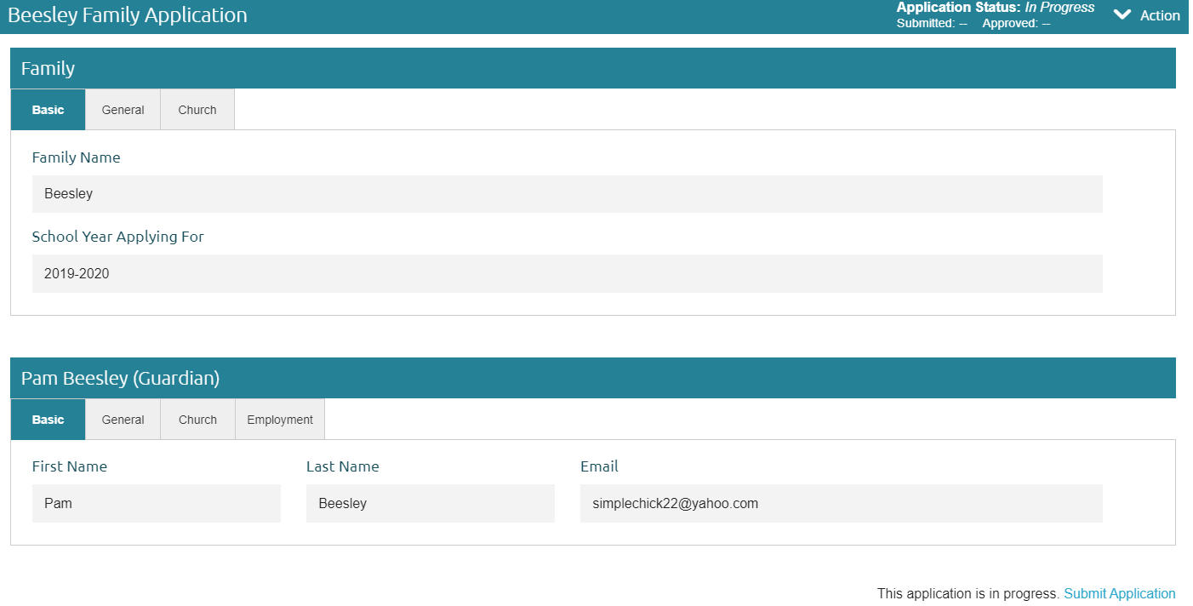Click 'This application is in progress.' text
Screen dimensions: 1193x606
(968, 594)
